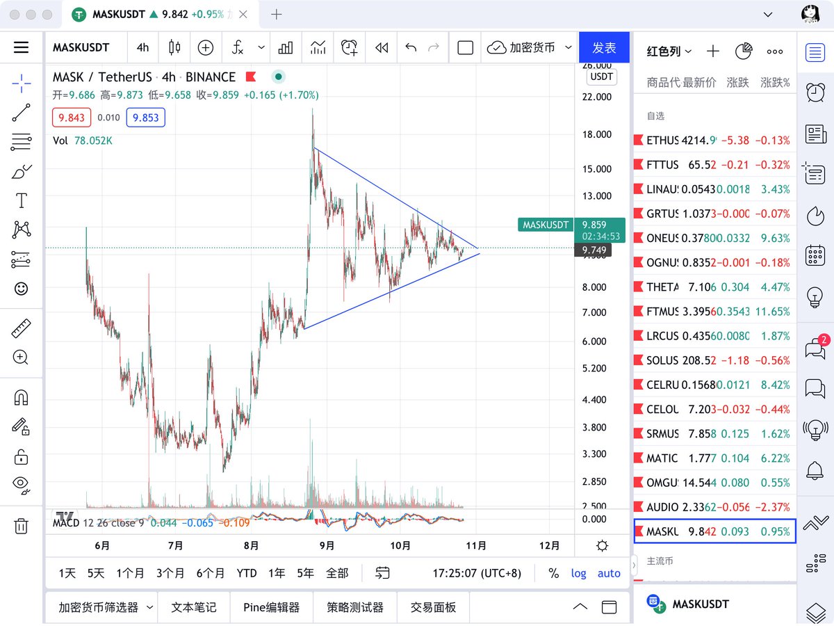Open strategy templates chart icon

[x=318, y=47]
